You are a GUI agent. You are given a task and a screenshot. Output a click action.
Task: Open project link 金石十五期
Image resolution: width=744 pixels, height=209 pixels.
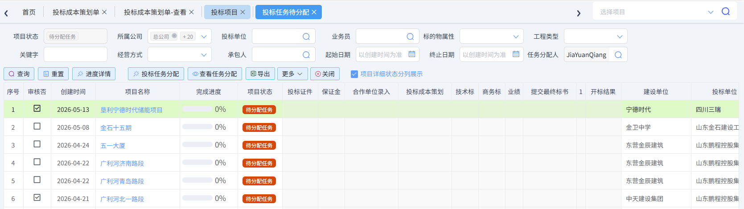pos(116,127)
